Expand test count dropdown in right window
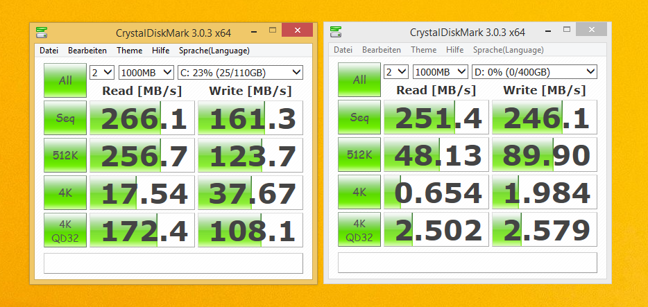 point(396,72)
